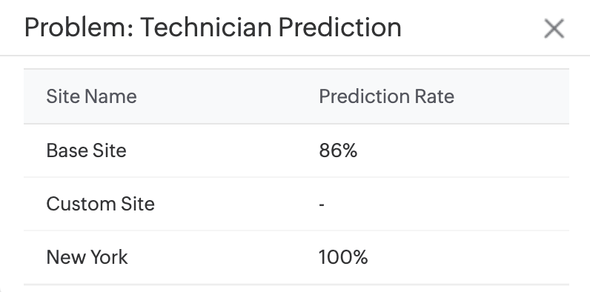Click the word Prediction in dialog title

(339, 27)
